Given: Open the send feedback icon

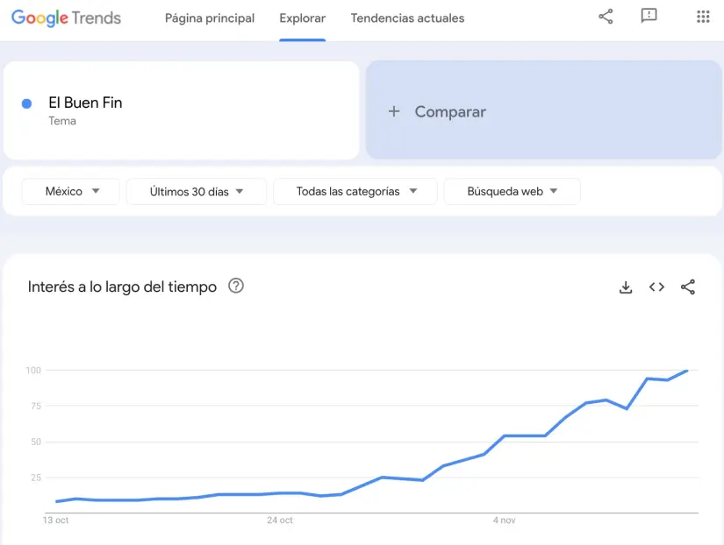Looking at the screenshot, I should (649, 17).
